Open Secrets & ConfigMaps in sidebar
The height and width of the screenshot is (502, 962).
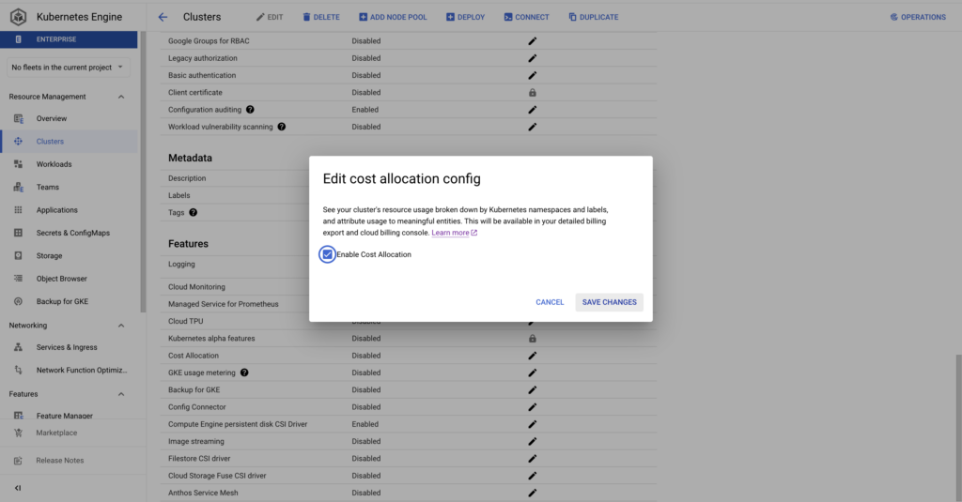click(72, 233)
